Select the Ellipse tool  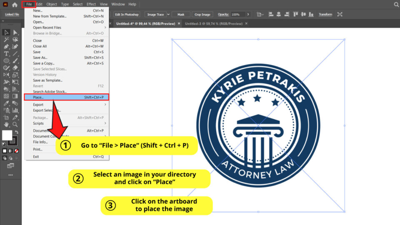[6, 61]
